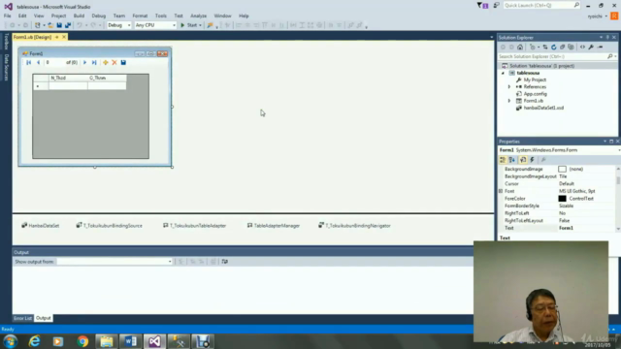Viewport: 621px width, 349px height.
Task: Toggle Categorized view in Properties
Action: point(503,160)
